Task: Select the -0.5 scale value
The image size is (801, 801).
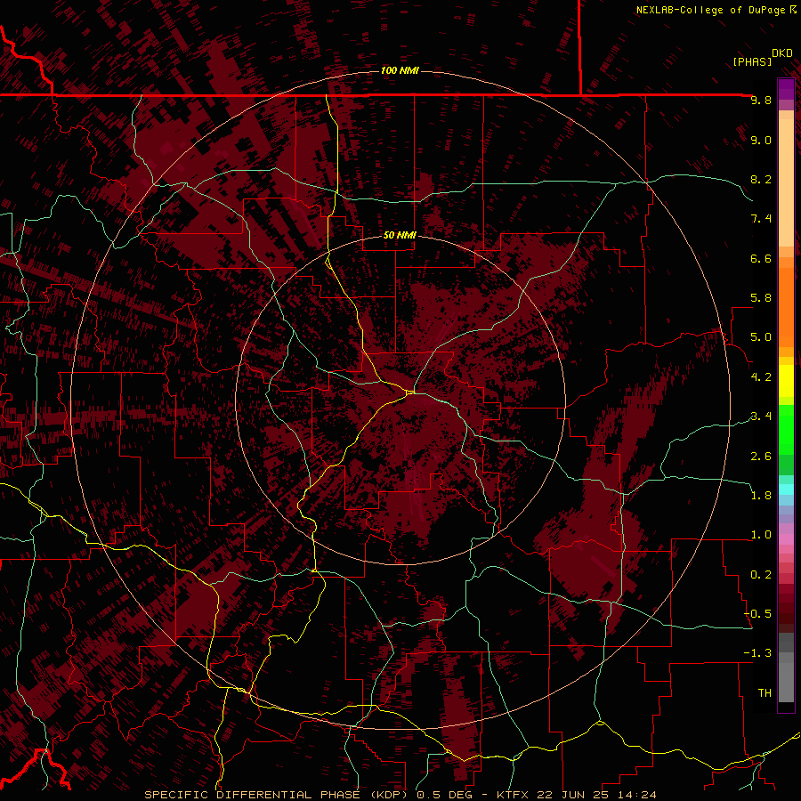Action: 757,614
